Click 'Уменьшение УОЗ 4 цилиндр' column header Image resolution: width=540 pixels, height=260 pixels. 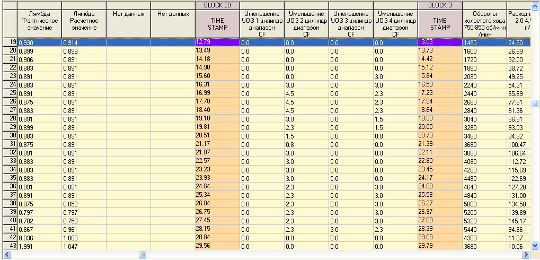(x=395, y=23)
